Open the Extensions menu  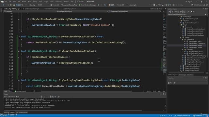pos(58,2)
